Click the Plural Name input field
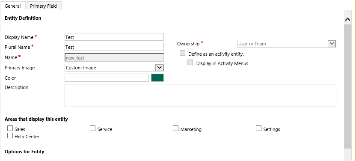The height and width of the screenshot is (161, 356). coord(114,47)
